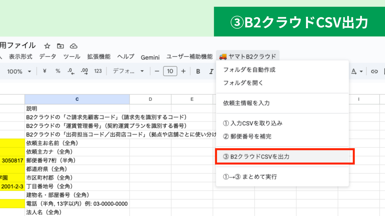Click the cell 法人名（全角）
Image resolution: width=385 pixels, height=216 pixels.
(77, 212)
